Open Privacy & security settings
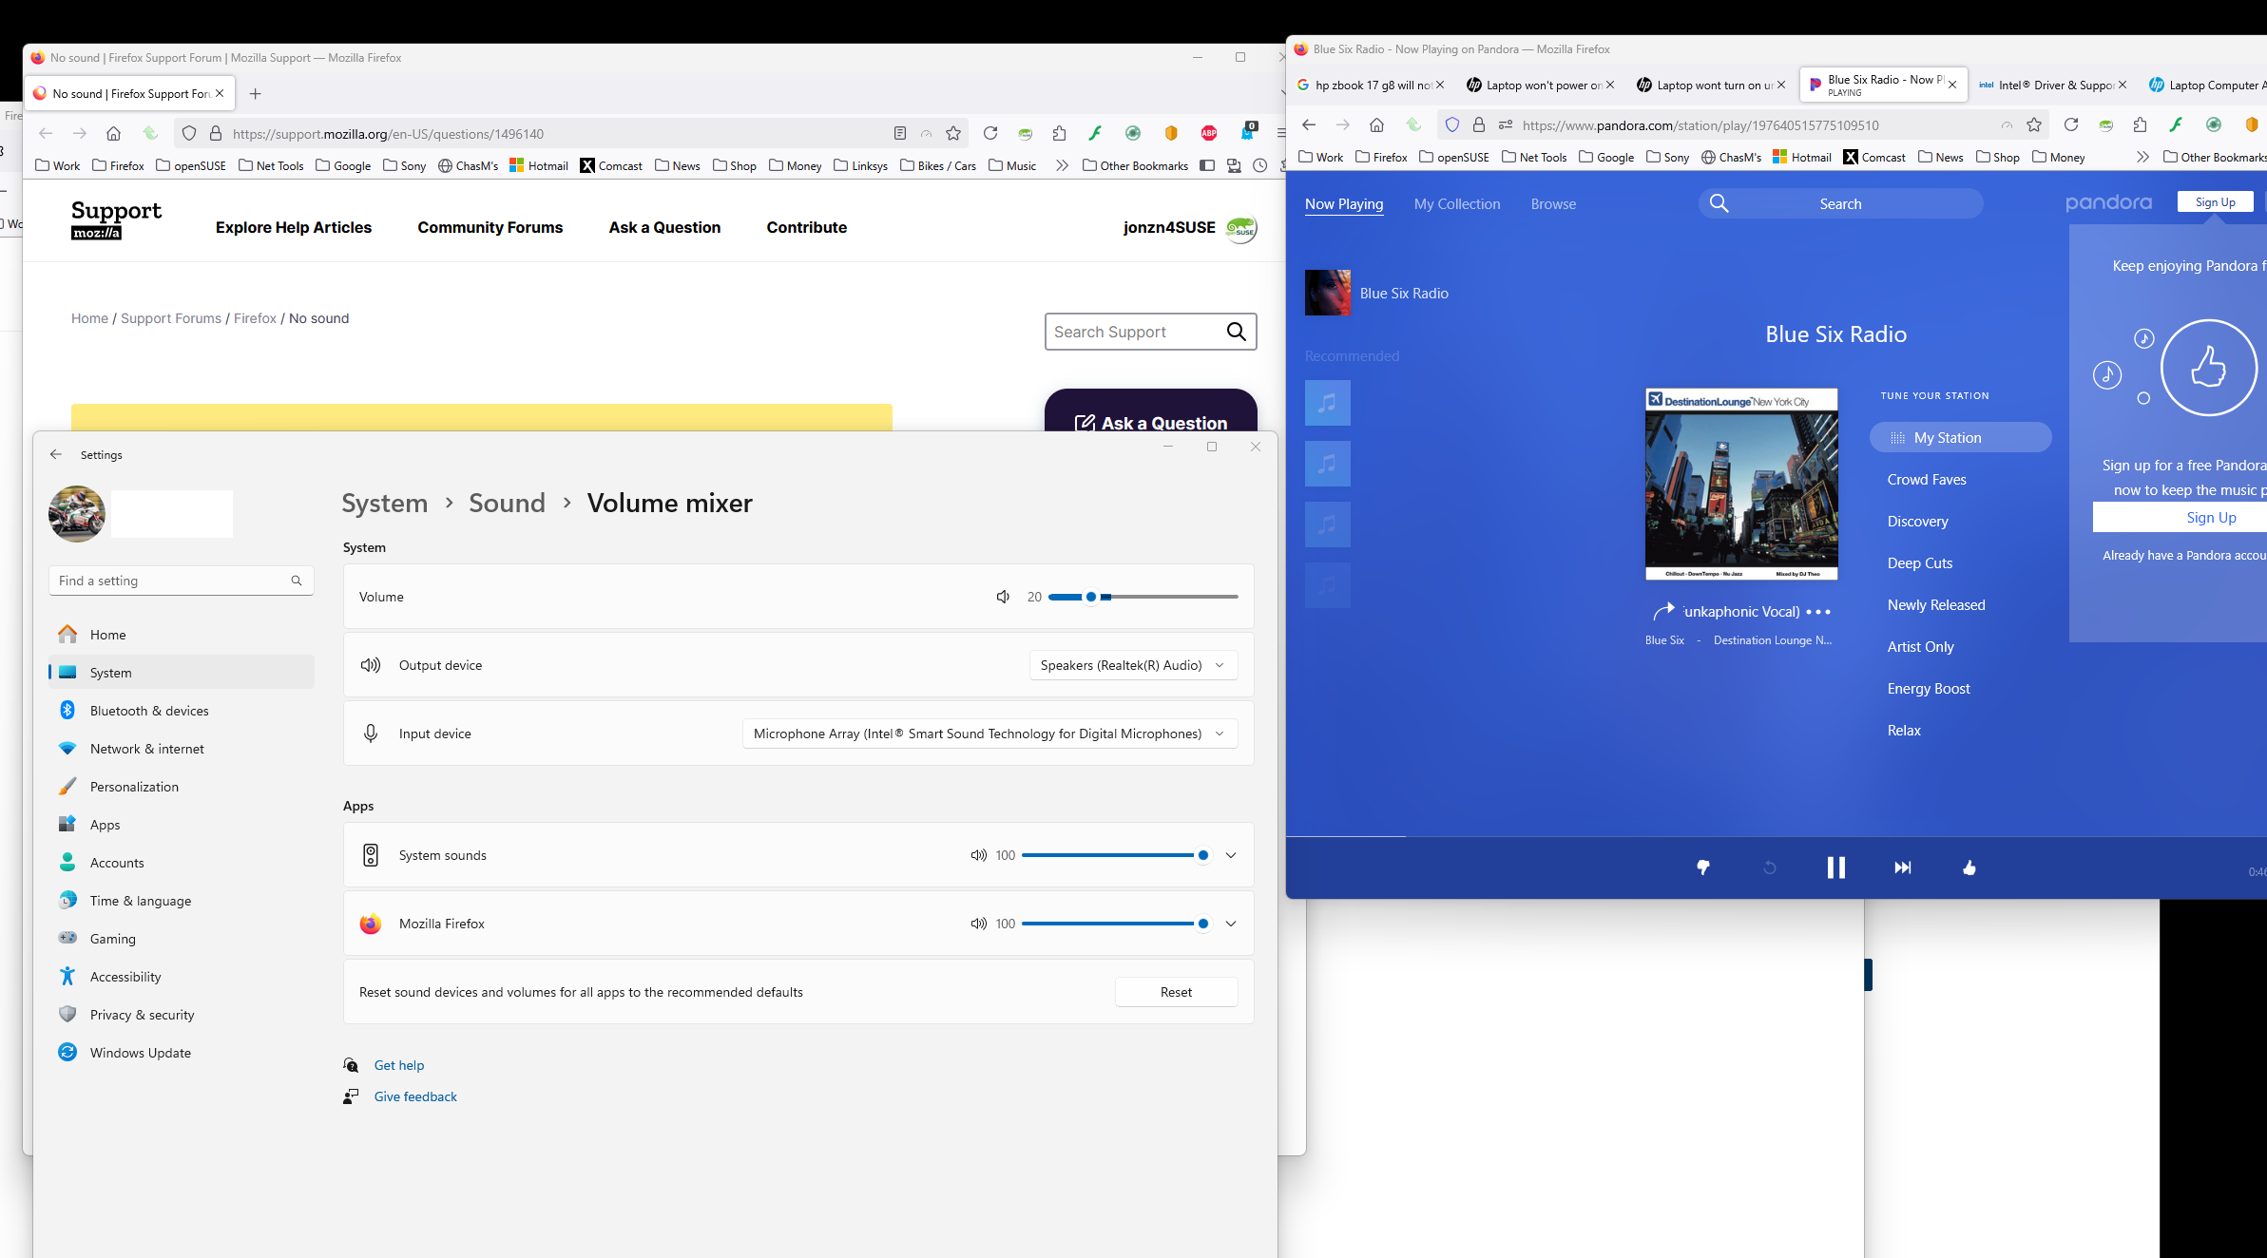 coord(181,1015)
